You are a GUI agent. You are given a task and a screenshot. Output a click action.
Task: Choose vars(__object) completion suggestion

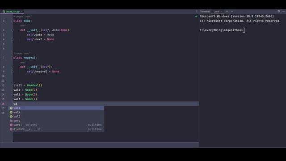tap(57, 125)
